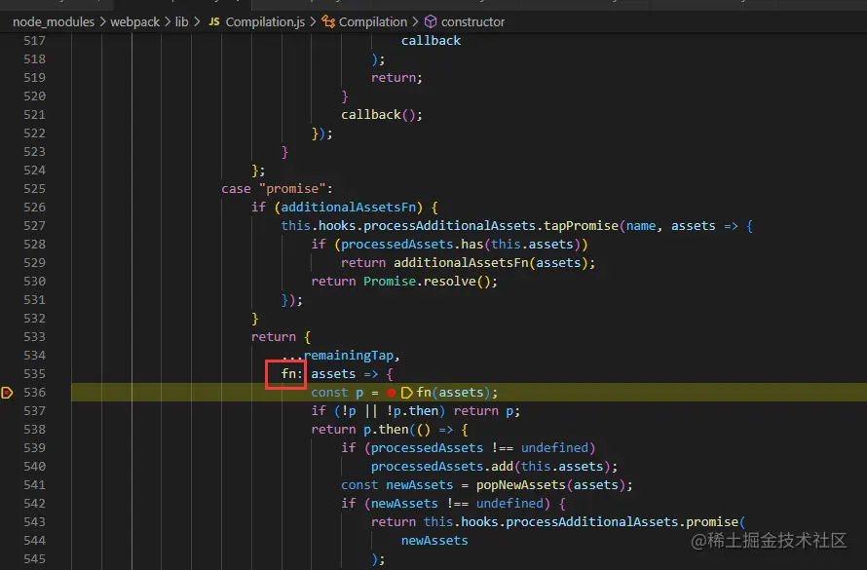Select the constructor breadcrumb item
The image size is (867, 570).
coord(472,22)
